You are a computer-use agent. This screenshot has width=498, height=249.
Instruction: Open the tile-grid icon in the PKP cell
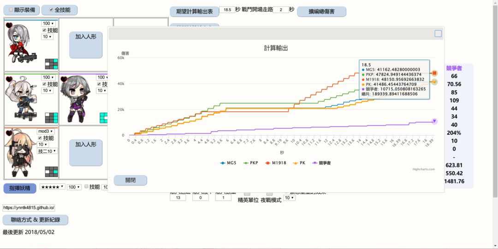click(52, 118)
